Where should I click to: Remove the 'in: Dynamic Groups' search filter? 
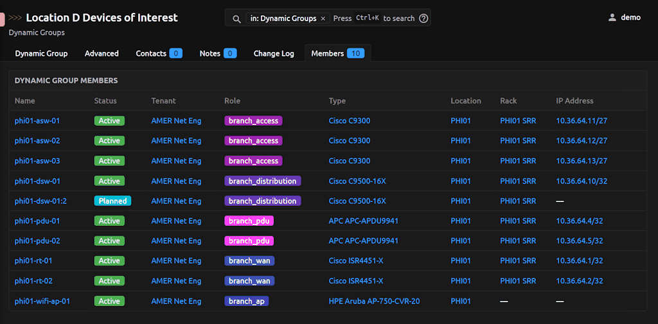[x=323, y=19]
